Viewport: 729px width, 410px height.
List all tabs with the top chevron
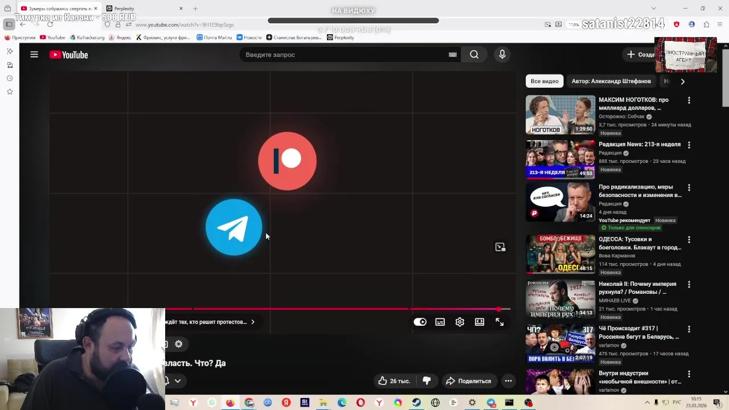653,9
